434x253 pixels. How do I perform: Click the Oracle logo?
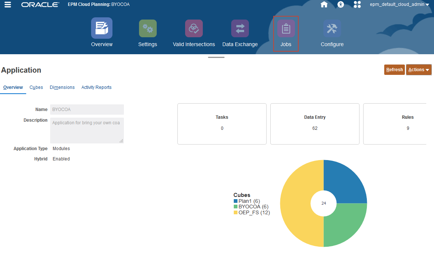[40, 5]
